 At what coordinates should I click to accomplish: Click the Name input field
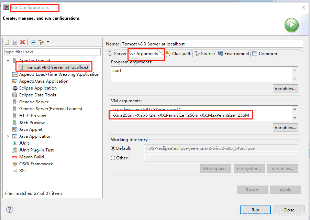[x=212, y=44]
